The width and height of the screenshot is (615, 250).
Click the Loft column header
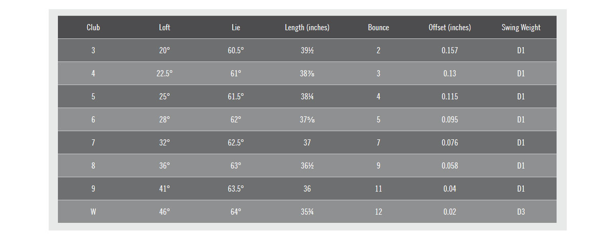[x=165, y=28]
